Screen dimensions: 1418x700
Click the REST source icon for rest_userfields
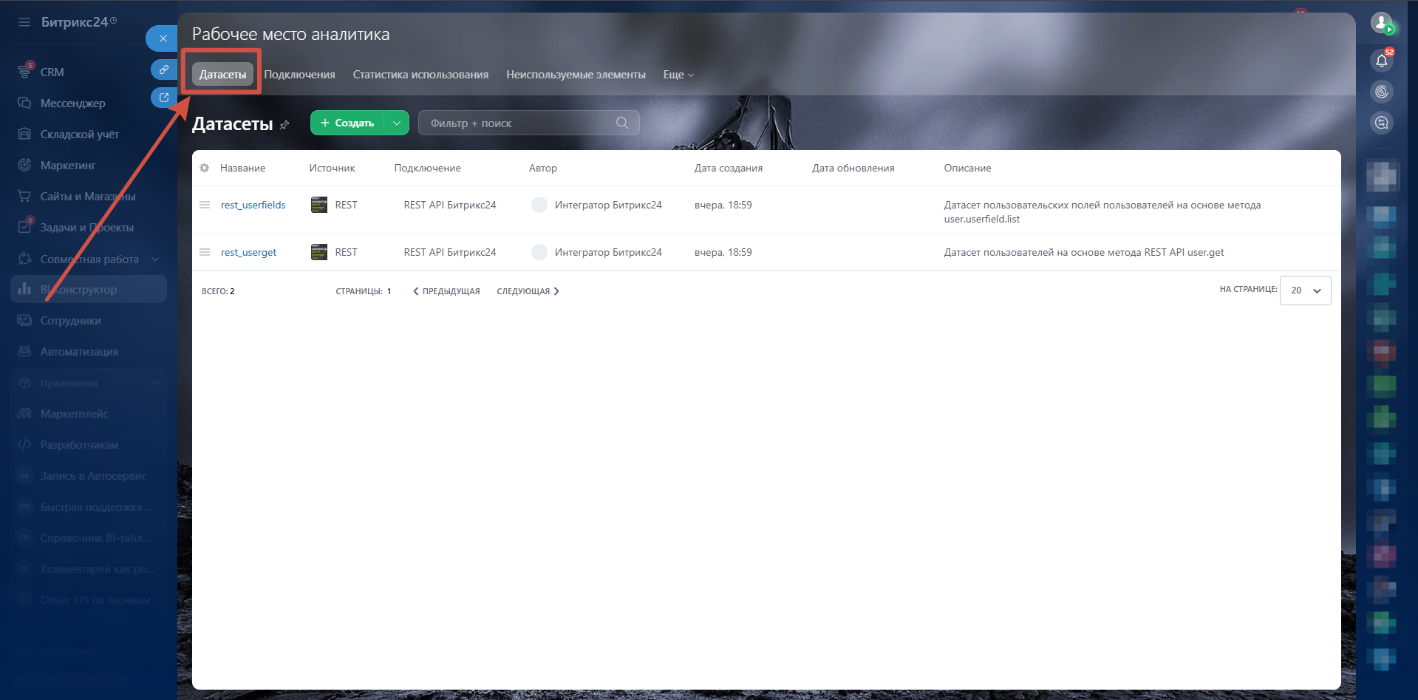pyautogui.click(x=319, y=205)
